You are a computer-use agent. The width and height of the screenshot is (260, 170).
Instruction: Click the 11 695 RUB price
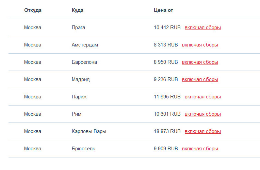(167, 97)
